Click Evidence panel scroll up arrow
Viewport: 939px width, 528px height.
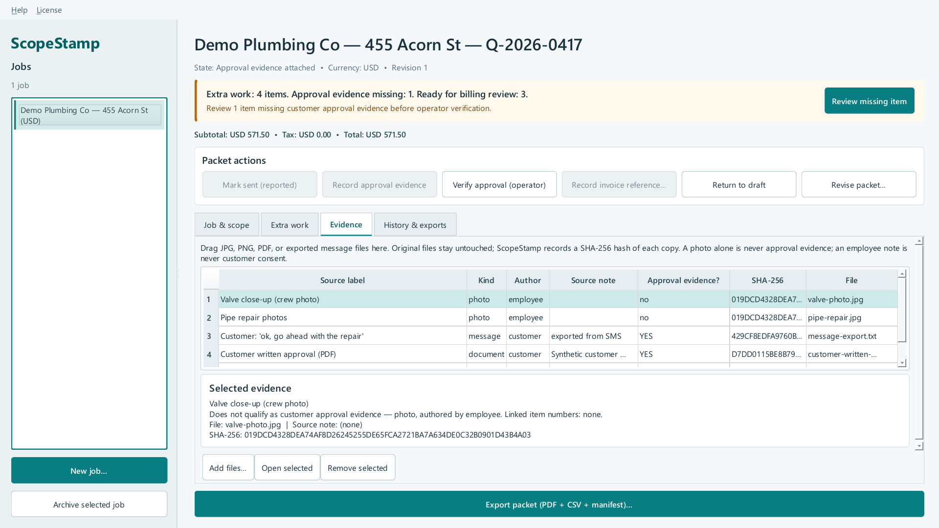919,241
